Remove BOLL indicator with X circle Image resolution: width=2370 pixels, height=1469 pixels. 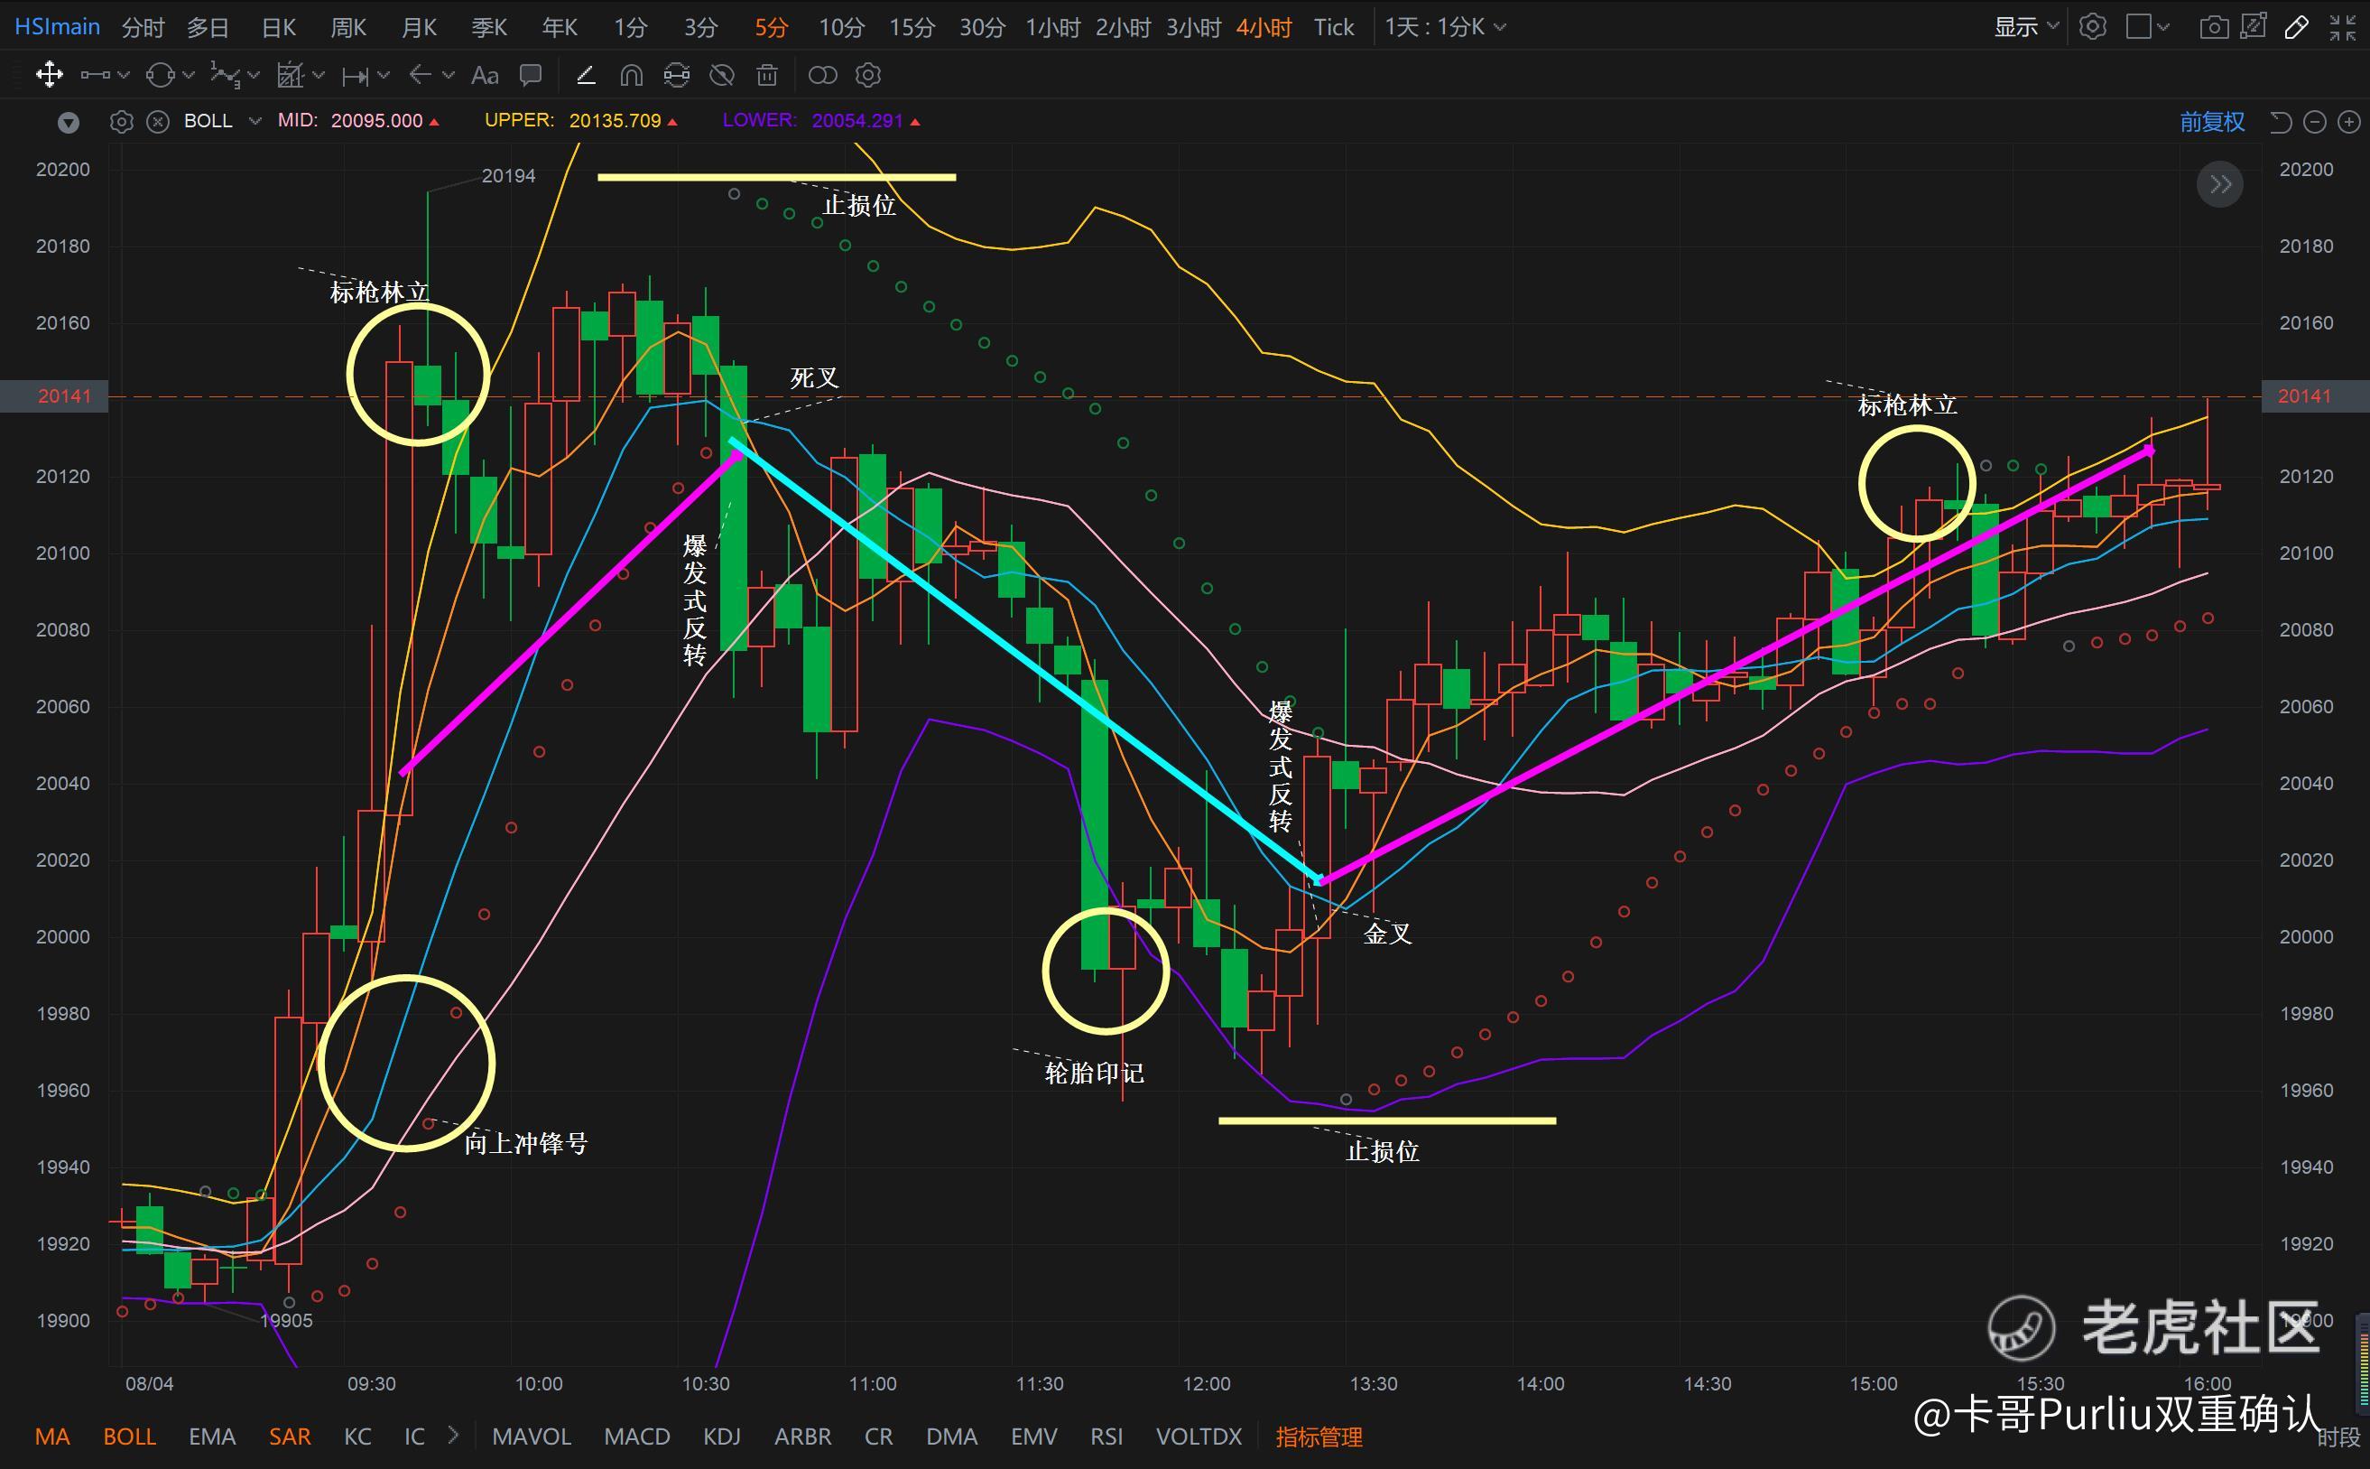coord(158,122)
